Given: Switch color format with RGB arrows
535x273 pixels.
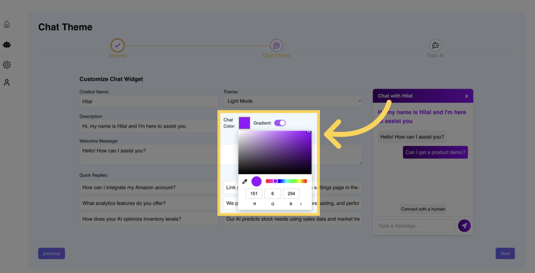Looking at the screenshot, I should pyautogui.click(x=301, y=204).
